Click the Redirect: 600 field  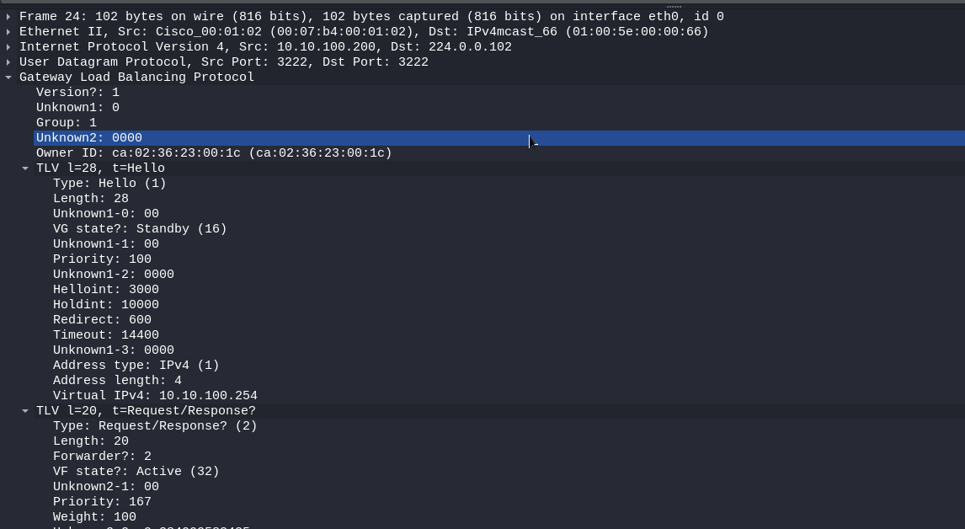(102, 320)
